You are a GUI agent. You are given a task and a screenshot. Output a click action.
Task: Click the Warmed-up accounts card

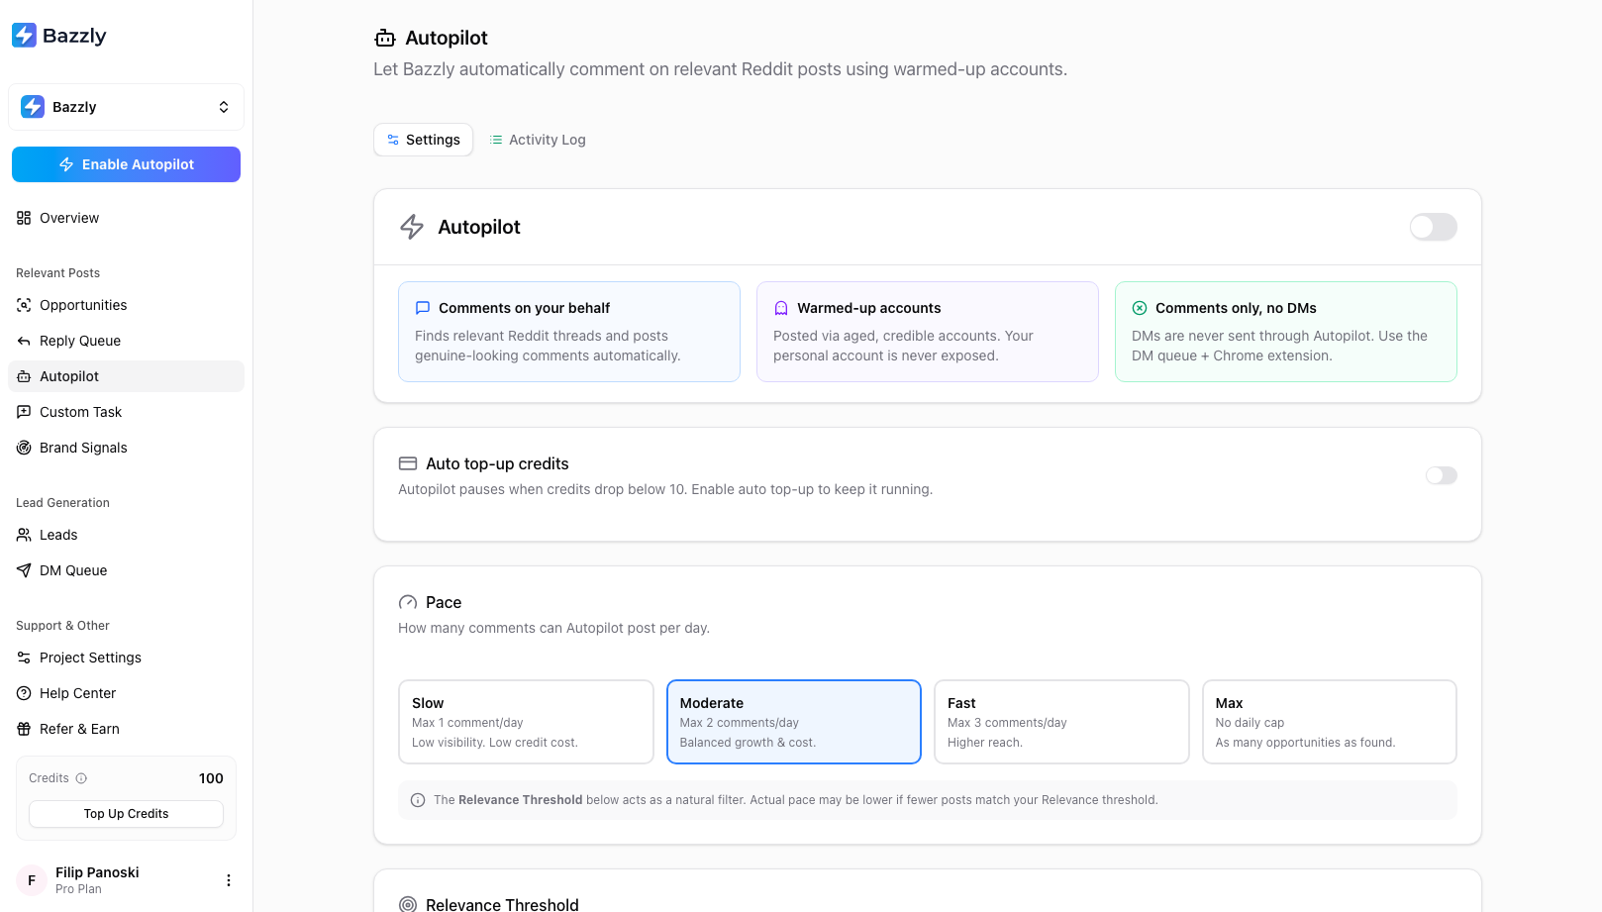tap(928, 332)
